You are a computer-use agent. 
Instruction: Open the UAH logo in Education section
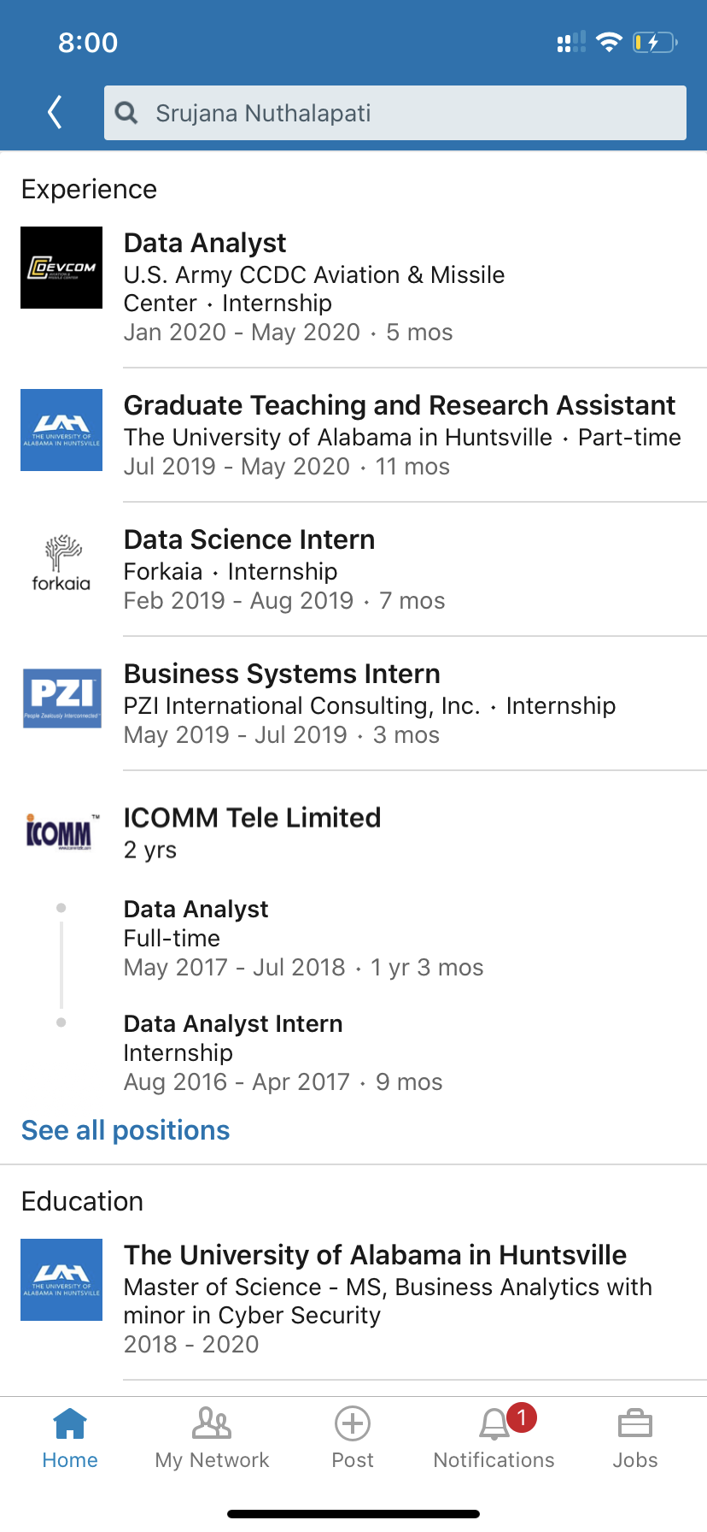click(x=61, y=1280)
